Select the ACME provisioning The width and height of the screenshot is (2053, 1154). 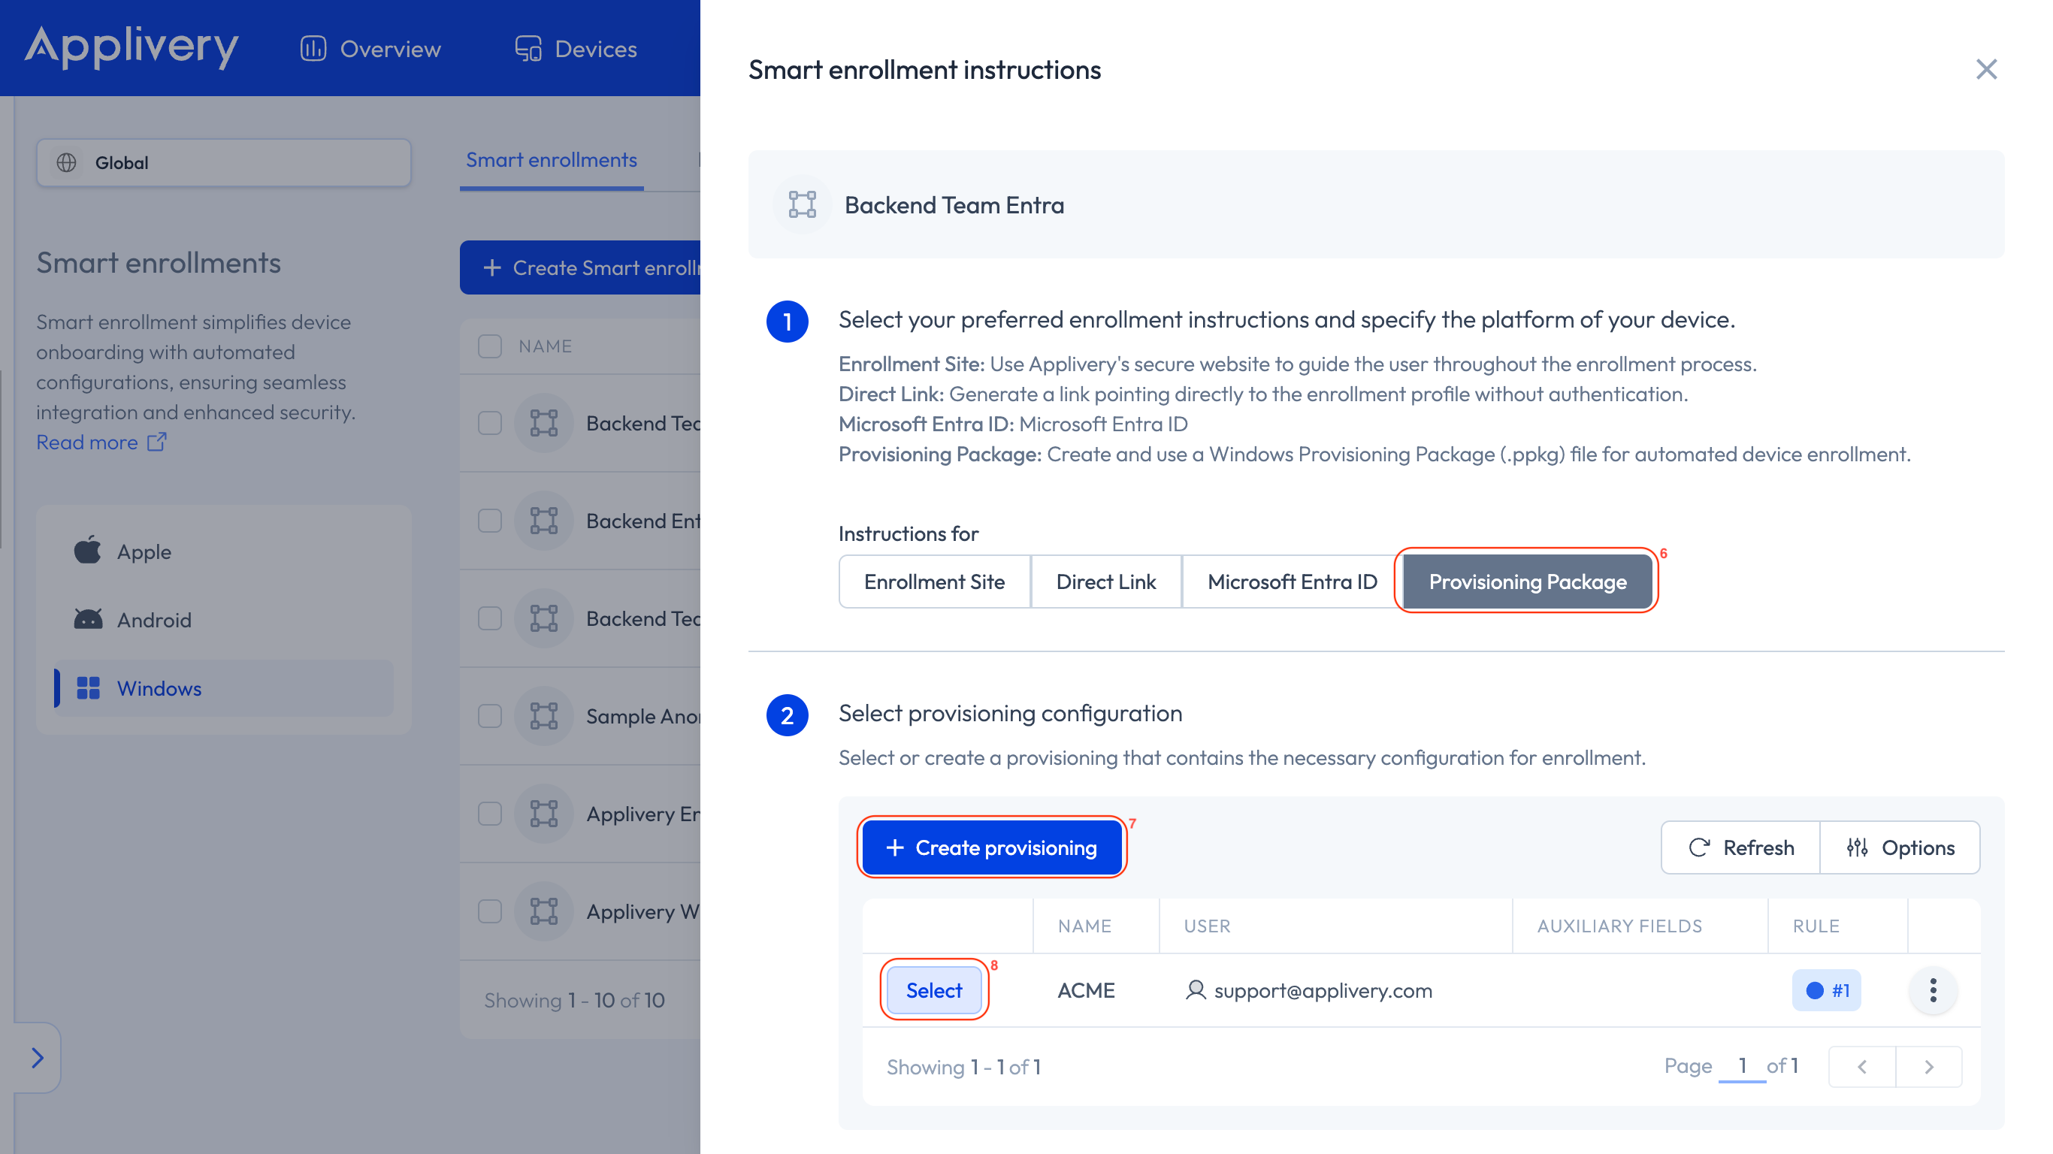click(x=934, y=991)
